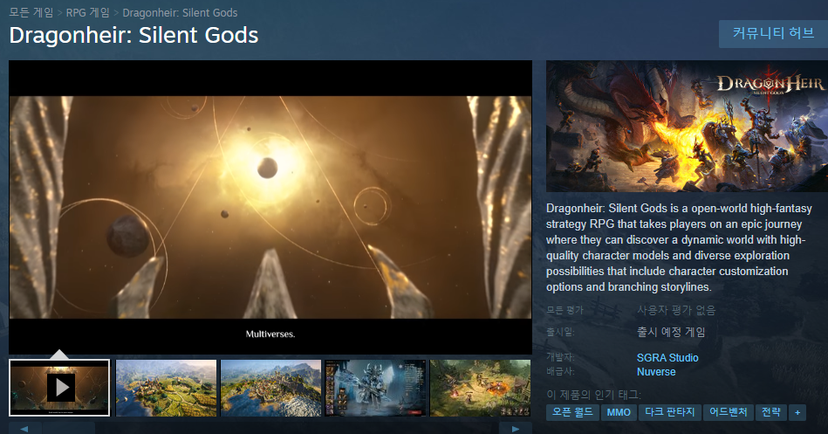Image resolution: width=828 pixels, height=434 pixels.
Task: Play the trailer video thumbnail
Action: 59,388
